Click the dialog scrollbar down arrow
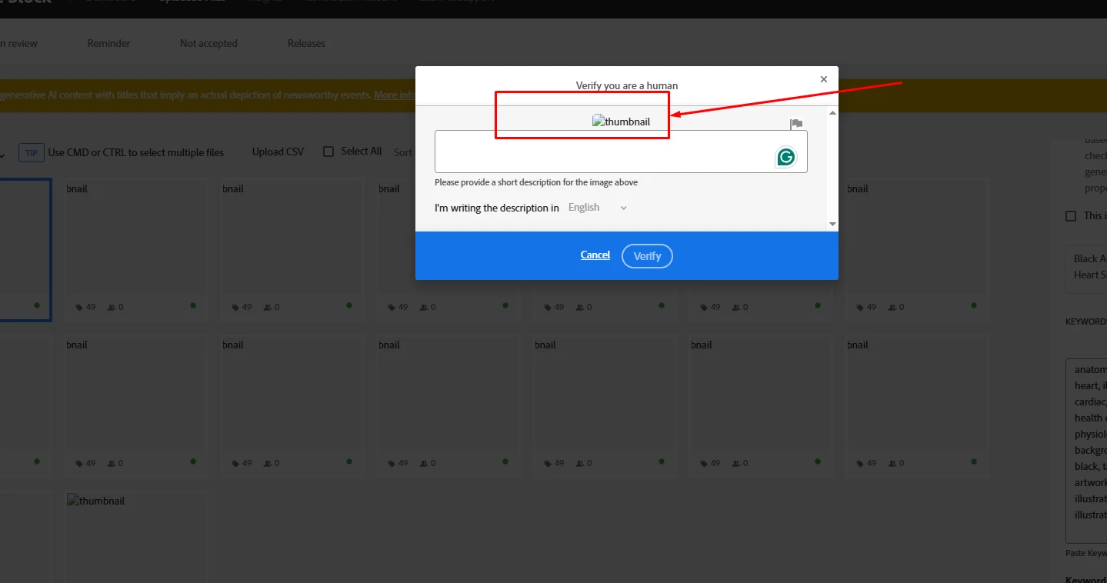Screen dimensions: 1107x583 click(x=832, y=224)
